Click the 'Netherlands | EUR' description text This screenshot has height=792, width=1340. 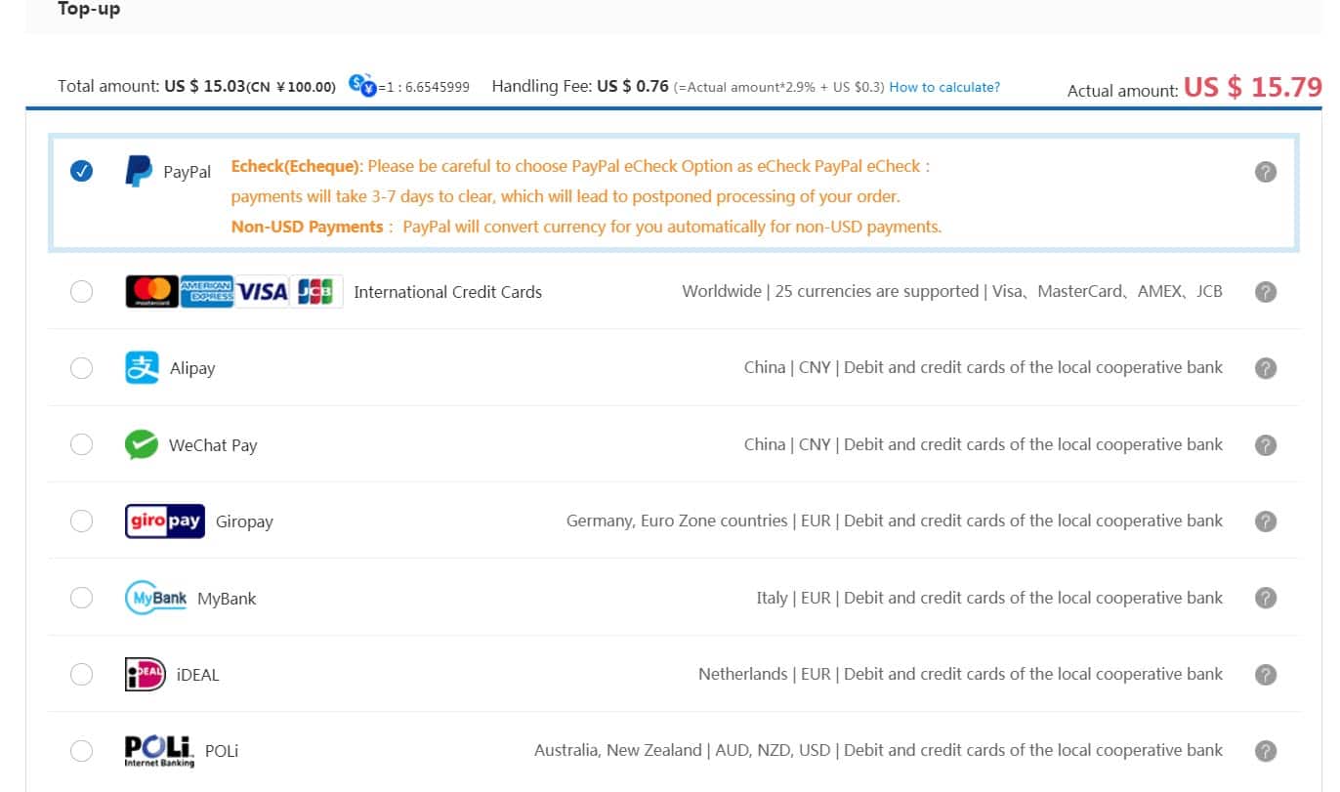click(765, 674)
